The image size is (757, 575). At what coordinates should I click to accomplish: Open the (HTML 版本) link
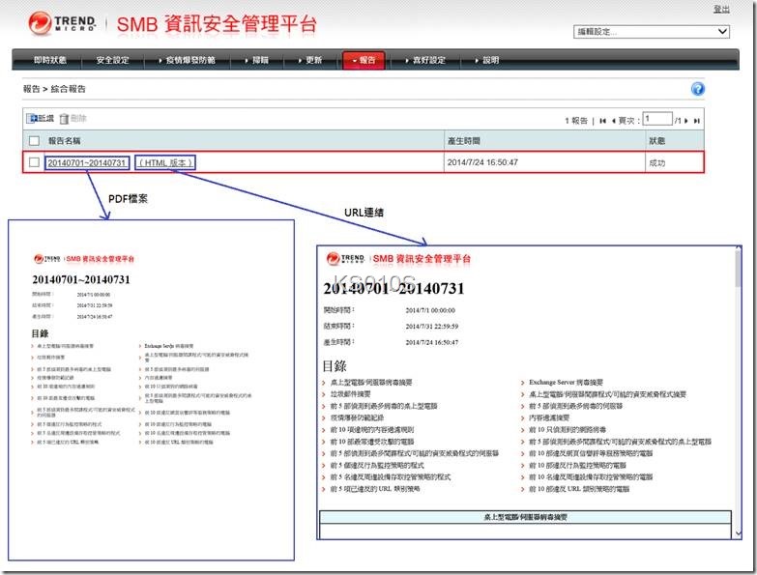click(165, 163)
